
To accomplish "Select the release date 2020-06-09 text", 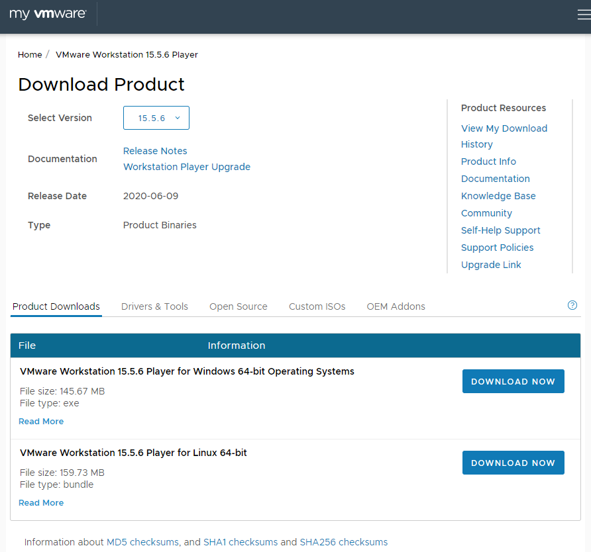I will pyautogui.click(x=151, y=196).
